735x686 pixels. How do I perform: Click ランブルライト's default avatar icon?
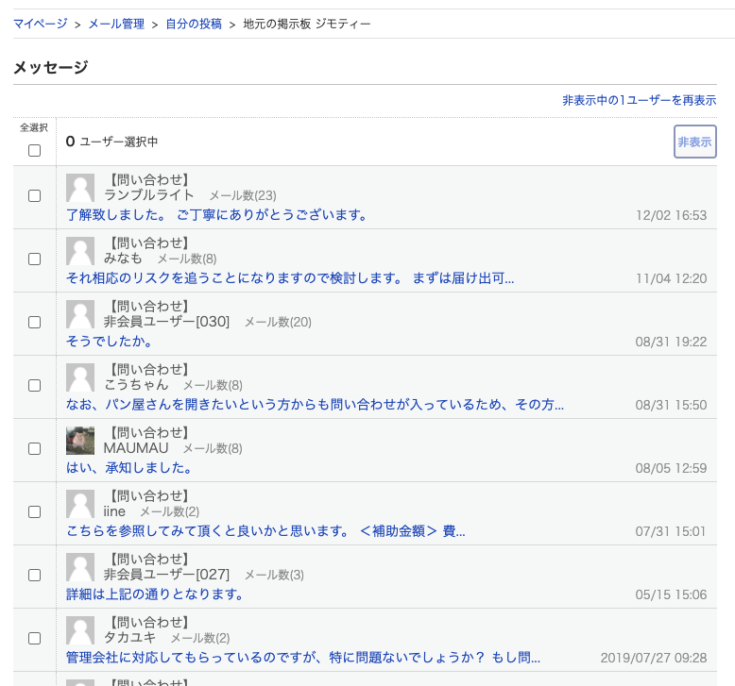tap(80, 188)
